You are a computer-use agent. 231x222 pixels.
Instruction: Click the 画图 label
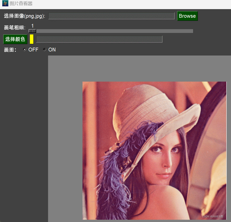[10, 50]
